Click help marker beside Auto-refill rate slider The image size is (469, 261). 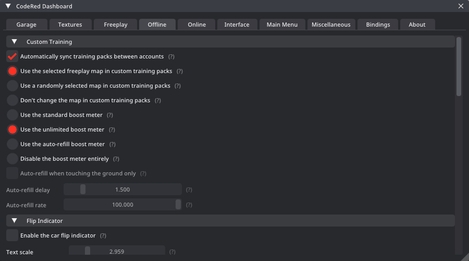[189, 205]
